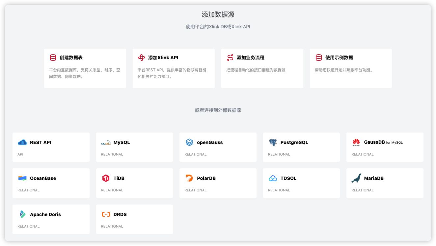Choose the PostgreSQL data source label
This screenshot has height=246, width=436.
(294, 142)
